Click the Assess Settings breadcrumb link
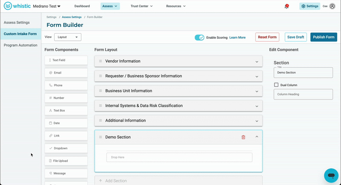Image resolution: width=341 pixels, height=185 pixels. coord(72,17)
